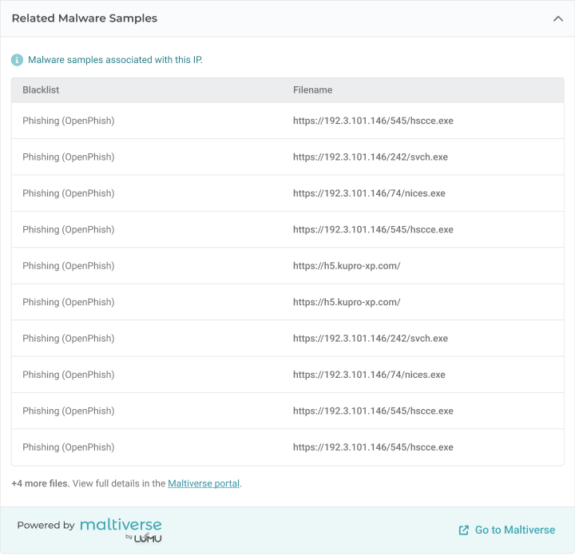The image size is (575, 556).
Task: Click the Related Malware Samples heading
Action: pyautogui.click(x=84, y=18)
